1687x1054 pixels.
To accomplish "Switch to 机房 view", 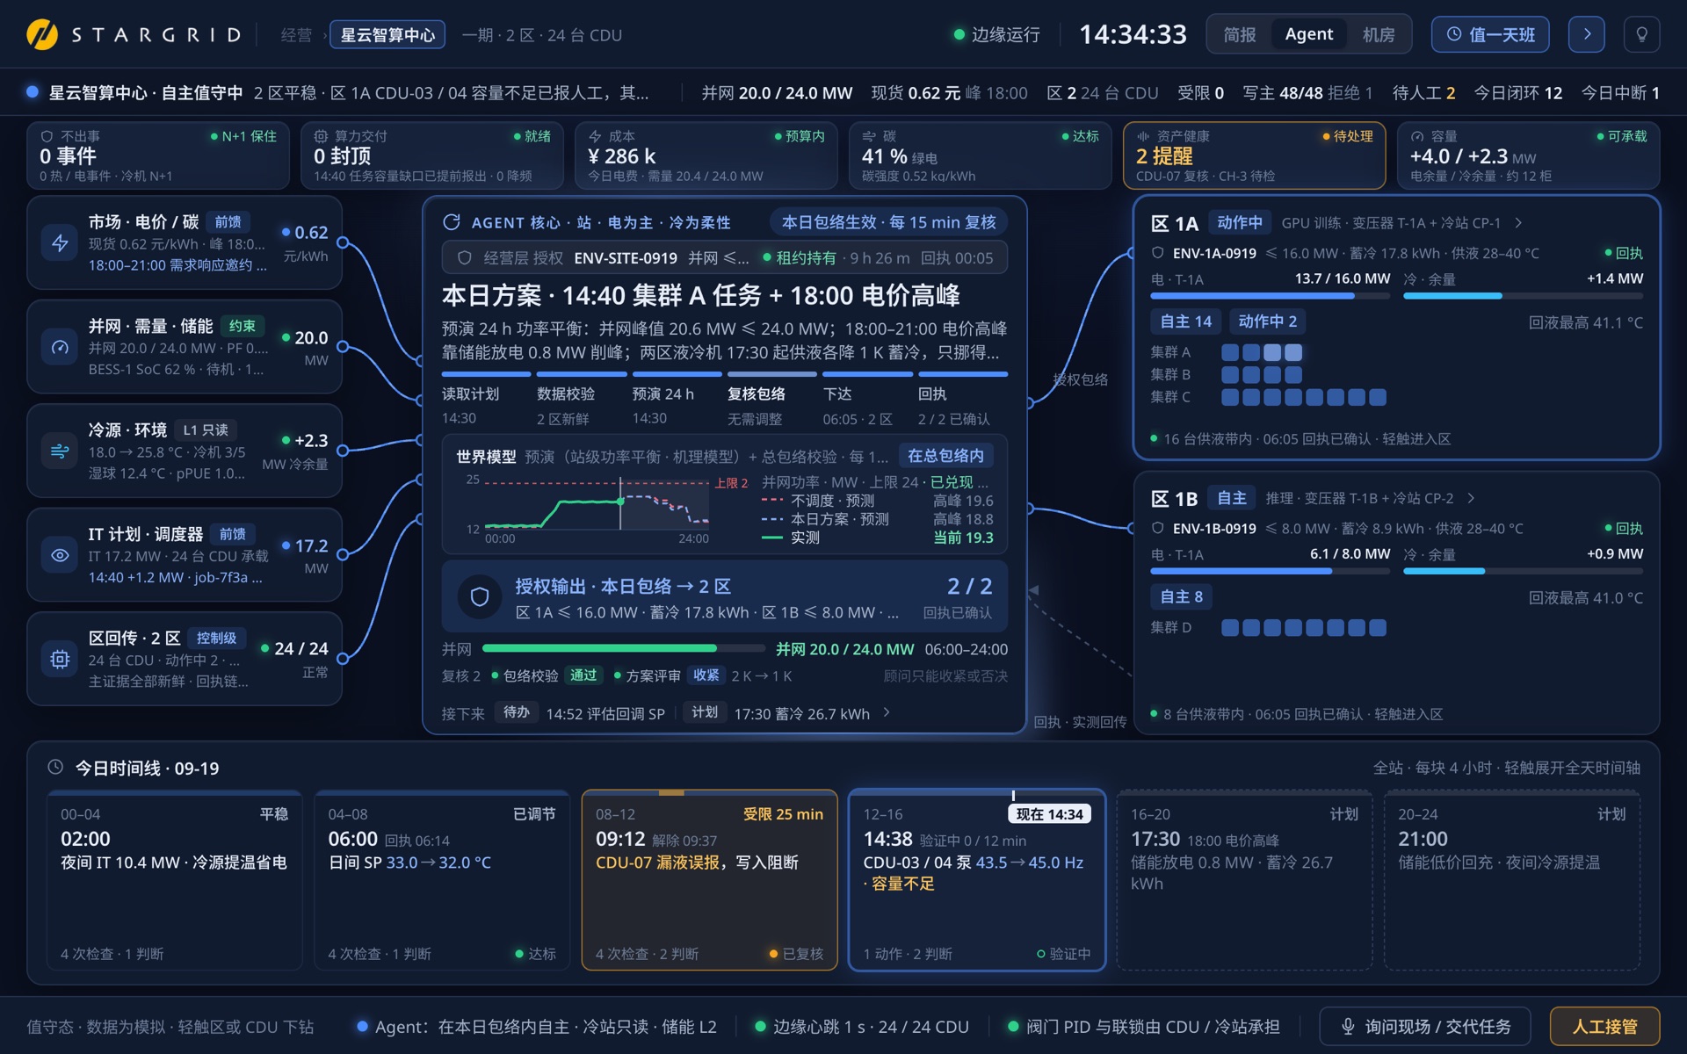I will (1379, 34).
